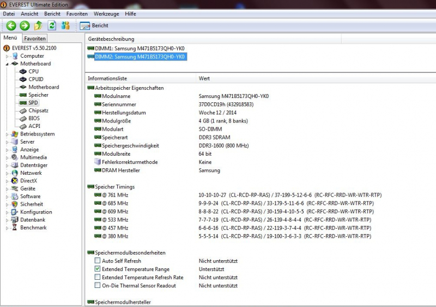This screenshot has height=307, width=436.
Task: Click the green Back arrow icon
Action: [11, 26]
